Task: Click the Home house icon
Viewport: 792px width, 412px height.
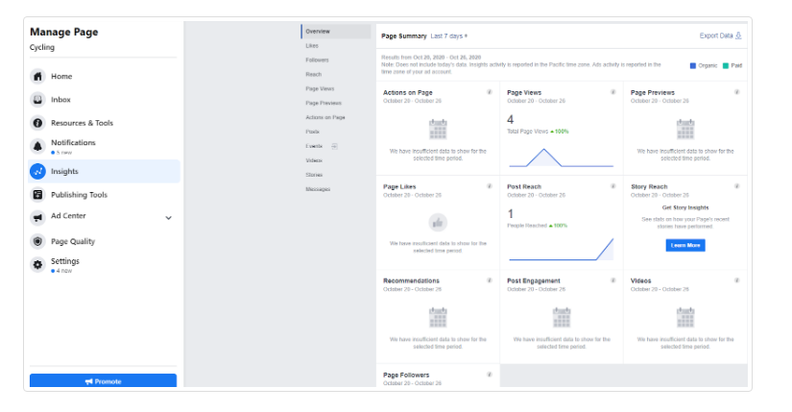Action: coord(37,76)
